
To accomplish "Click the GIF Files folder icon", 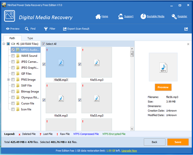I will 18,73.
